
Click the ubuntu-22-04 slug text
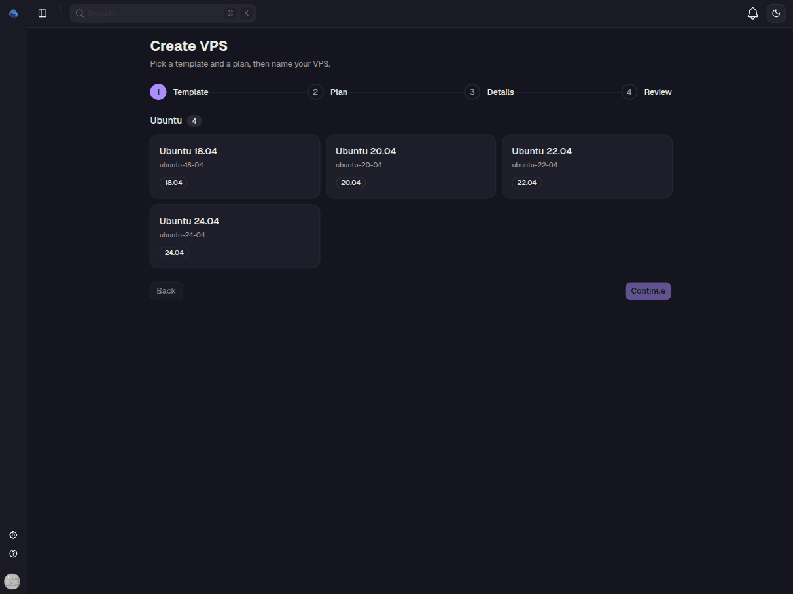535,165
